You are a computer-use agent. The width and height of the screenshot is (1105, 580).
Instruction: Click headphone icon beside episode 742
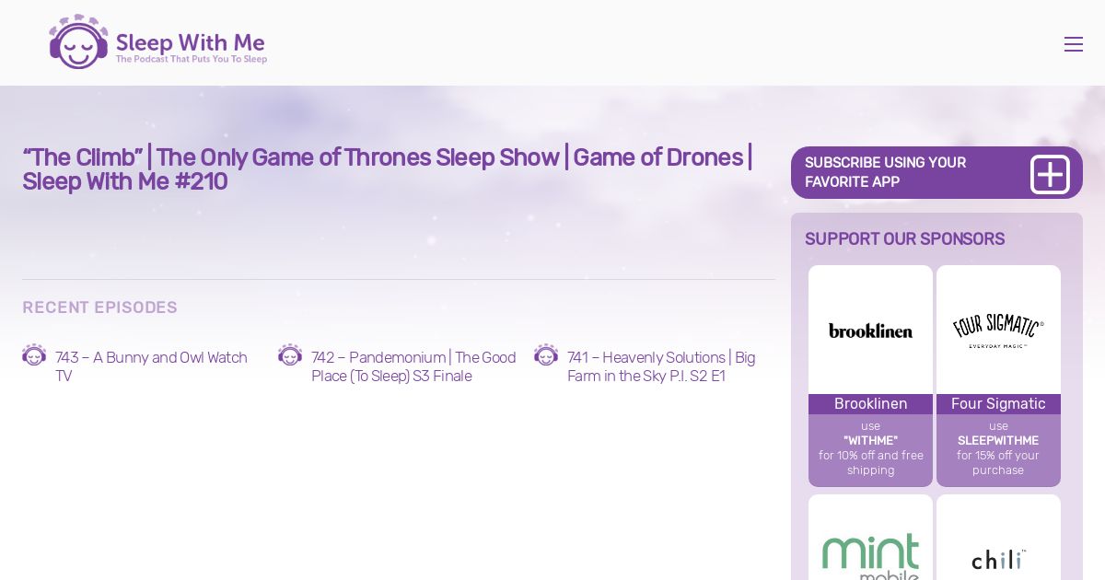[290, 355]
